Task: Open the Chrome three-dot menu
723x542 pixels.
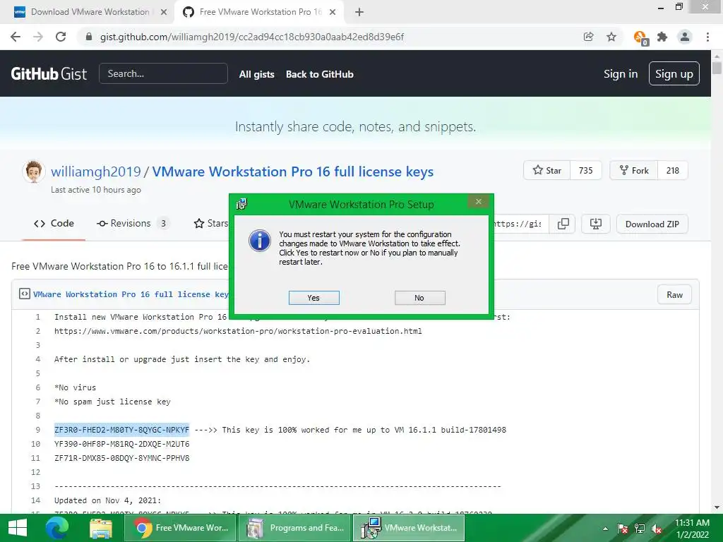Action: point(707,37)
